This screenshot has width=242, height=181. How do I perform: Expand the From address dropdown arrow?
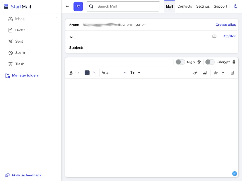[x=146, y=24]
